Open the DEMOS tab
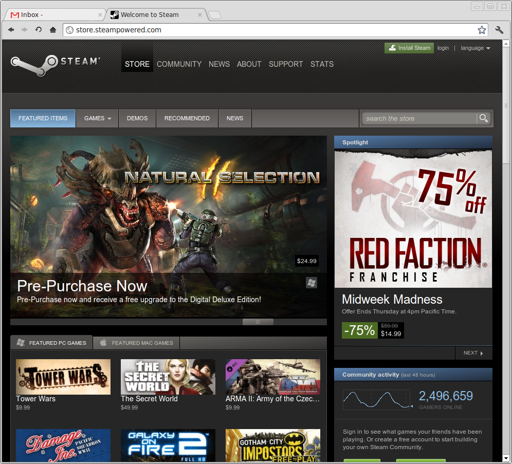Viewport: 512px width, 464px height. coord(137,118)
